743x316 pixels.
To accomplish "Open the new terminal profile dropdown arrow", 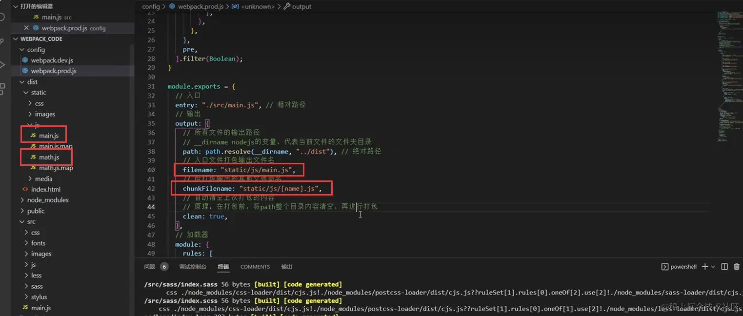I will 713,267.
